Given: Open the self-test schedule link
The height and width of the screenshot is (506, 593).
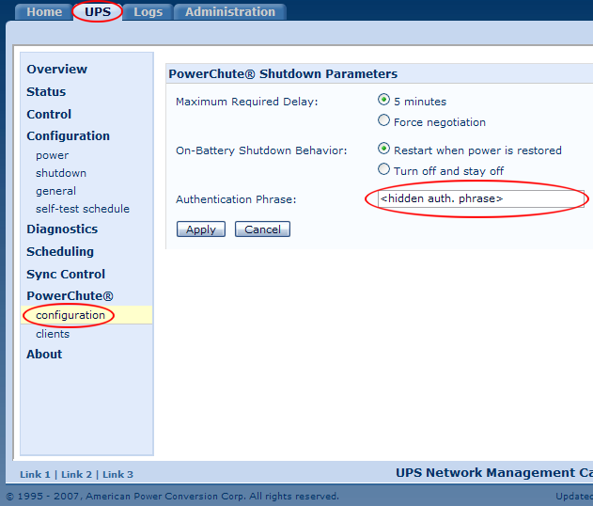Looking at the screenshot, I should pyautogui.click(x=83, y=209).
